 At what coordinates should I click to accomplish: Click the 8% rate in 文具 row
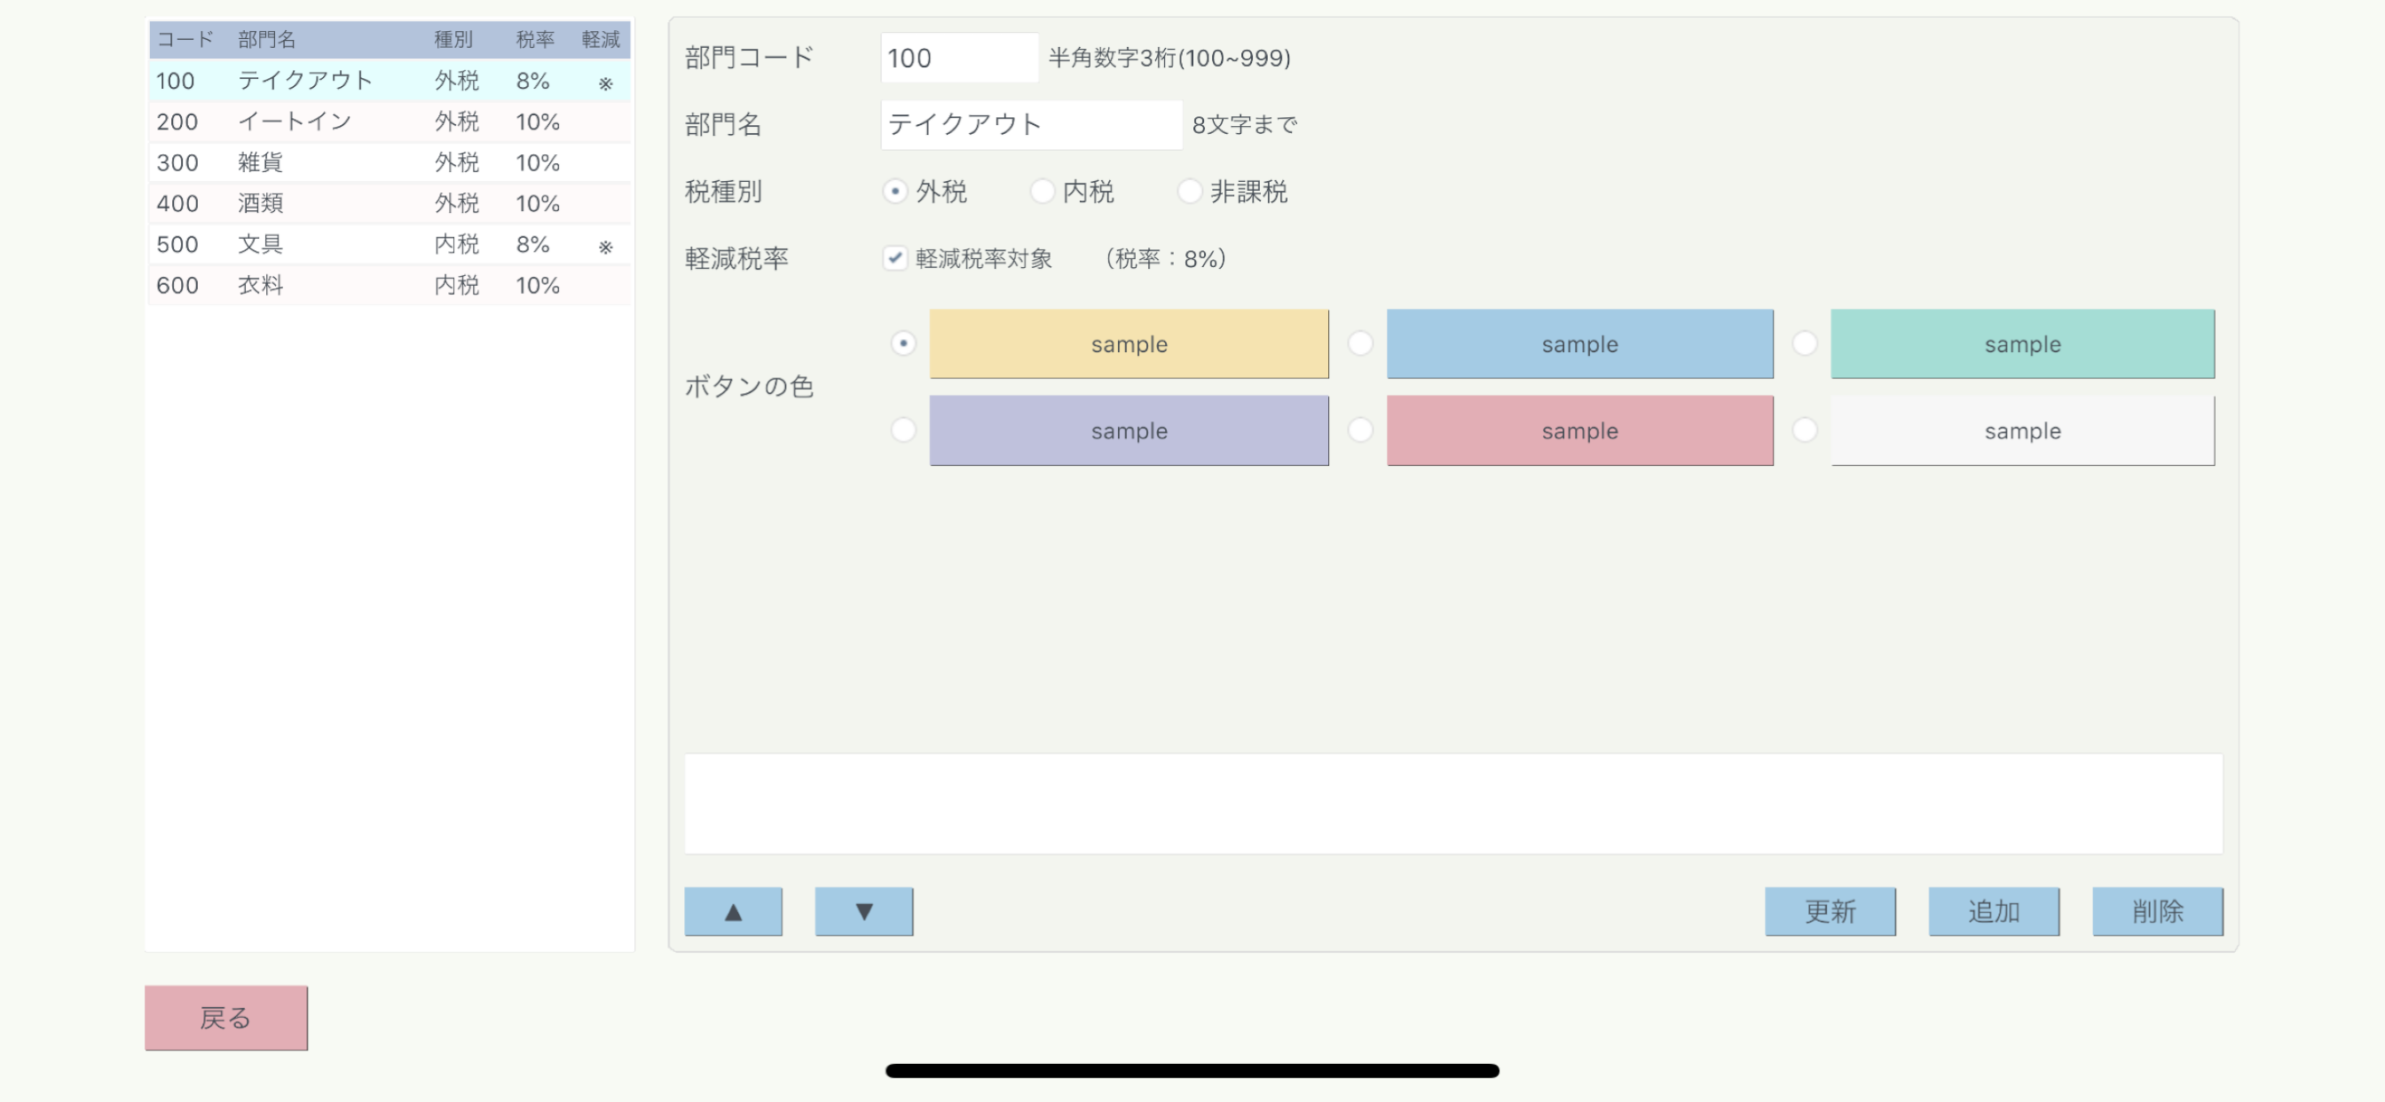pos(532,243)
